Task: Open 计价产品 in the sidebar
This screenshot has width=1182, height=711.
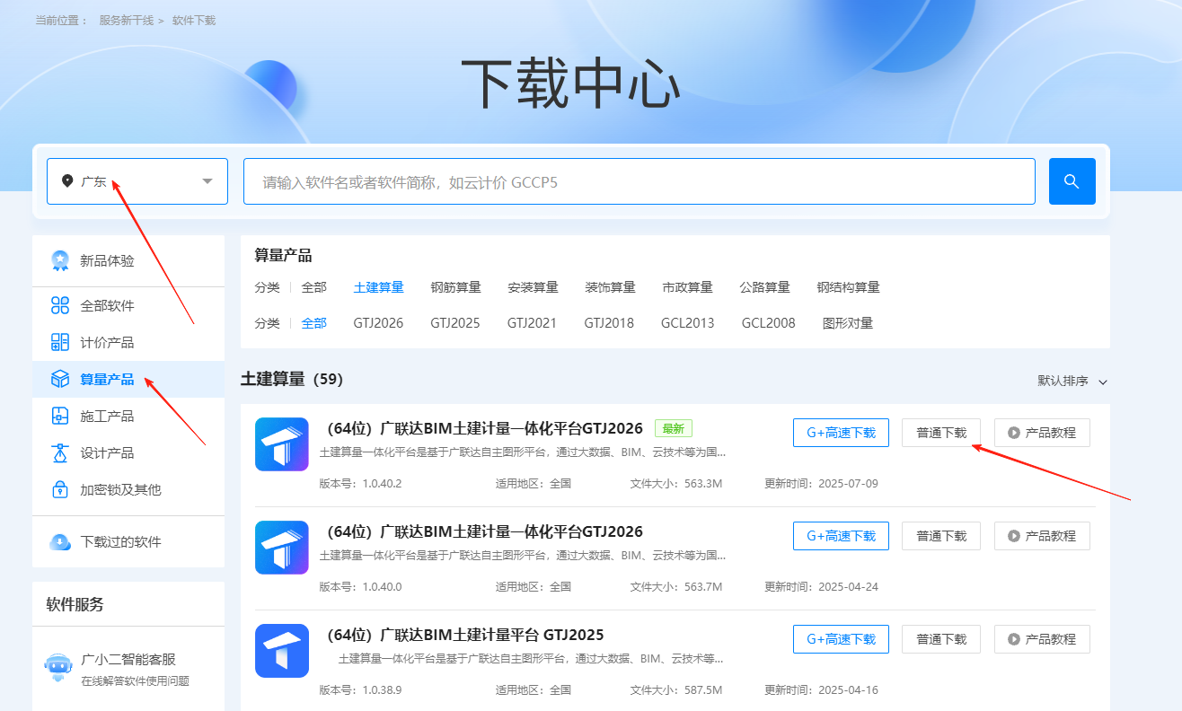Action: pos(128,343)
